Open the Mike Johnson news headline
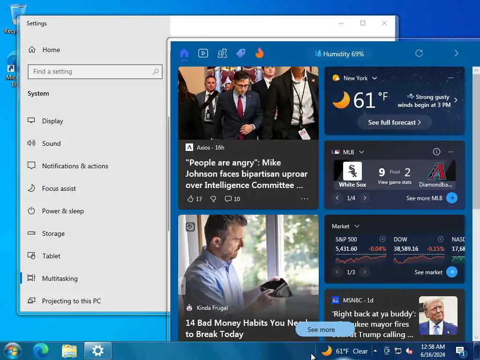This screenshot has width=480, height=360. point(246,174)
